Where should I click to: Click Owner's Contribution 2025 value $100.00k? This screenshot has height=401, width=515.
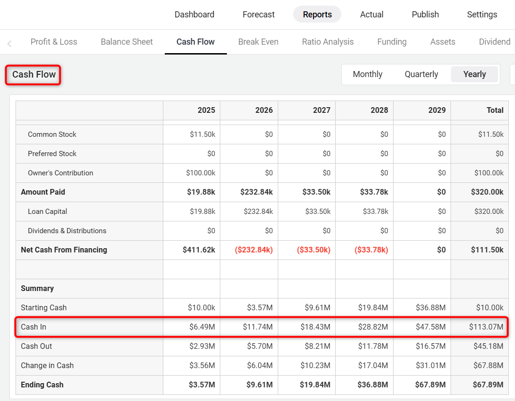[x=201, y=173]
